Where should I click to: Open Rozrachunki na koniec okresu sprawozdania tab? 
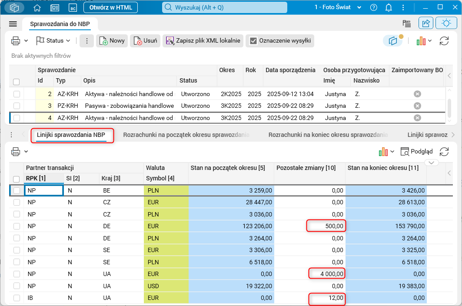(328, 135)
